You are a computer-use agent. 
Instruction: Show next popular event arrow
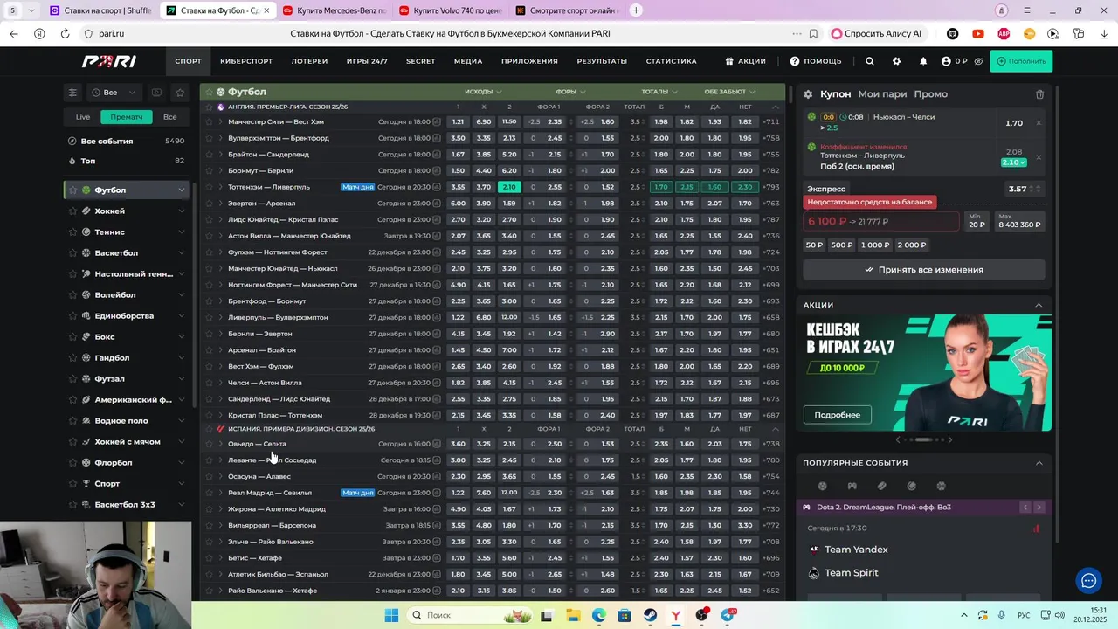(x=1039, y=507)
